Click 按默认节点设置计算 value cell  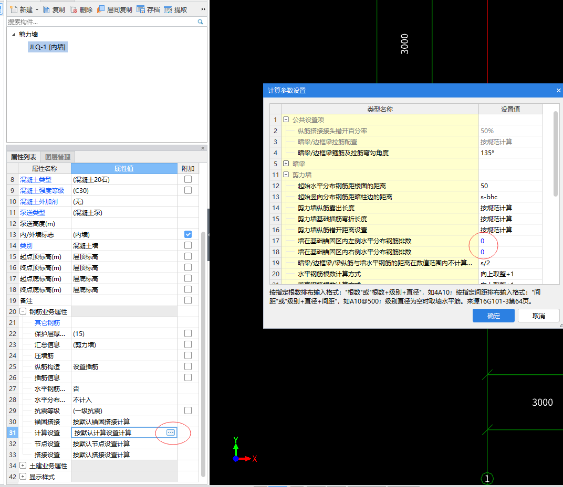[x=124, y=443]
